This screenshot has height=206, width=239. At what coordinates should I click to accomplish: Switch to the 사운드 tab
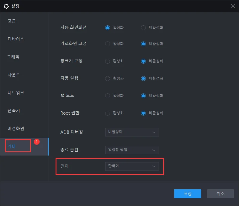point(14,75)
